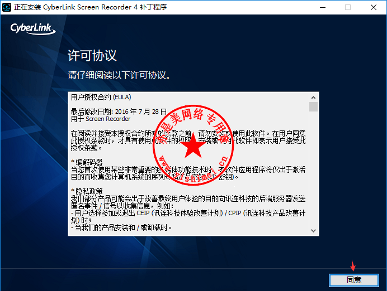387x291 pixels.
Task: Click the CyberLink logo
Action: pyautogui.click(x=33, y=29)
